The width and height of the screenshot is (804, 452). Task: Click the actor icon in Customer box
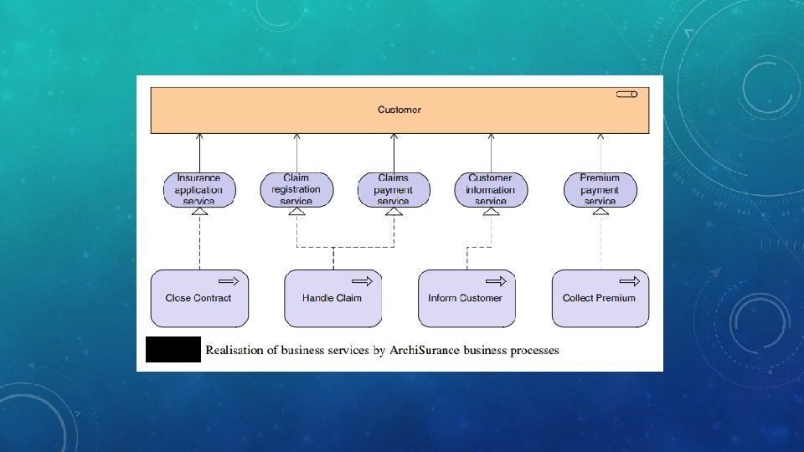(x=626, y=95)
